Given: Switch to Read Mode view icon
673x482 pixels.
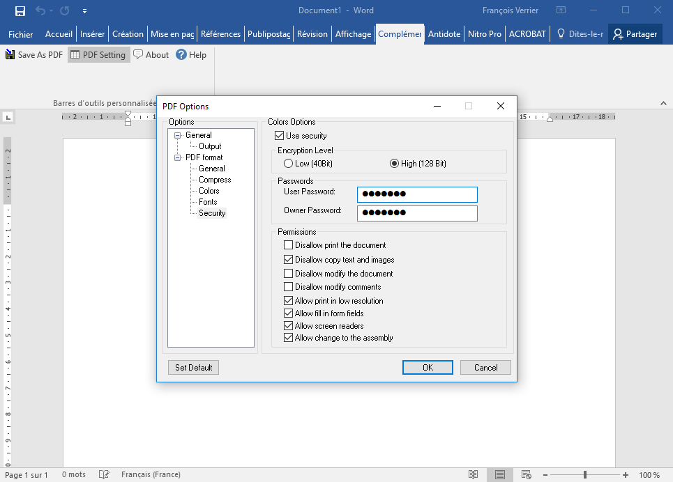Looking at the screenshot, I should (x=474, y=474).
